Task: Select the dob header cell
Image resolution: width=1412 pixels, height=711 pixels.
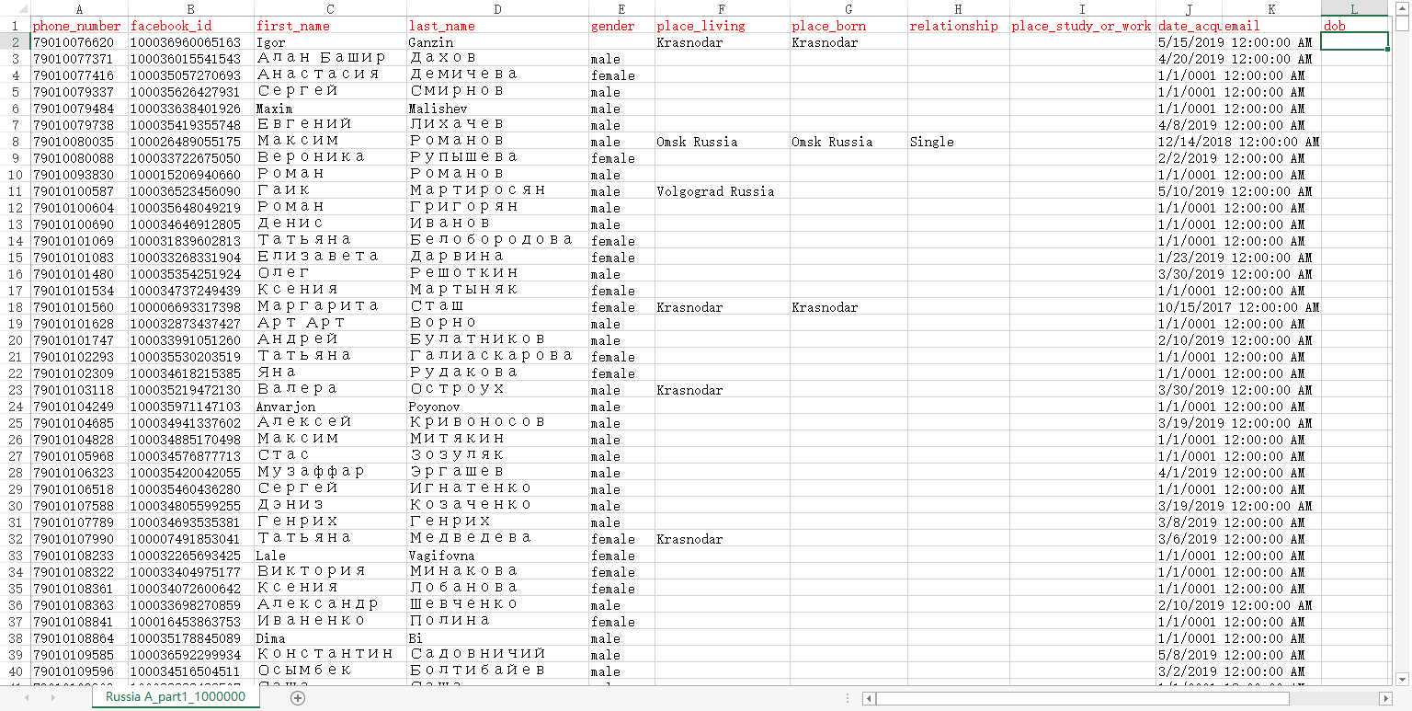Action: tap(1354, 26)
